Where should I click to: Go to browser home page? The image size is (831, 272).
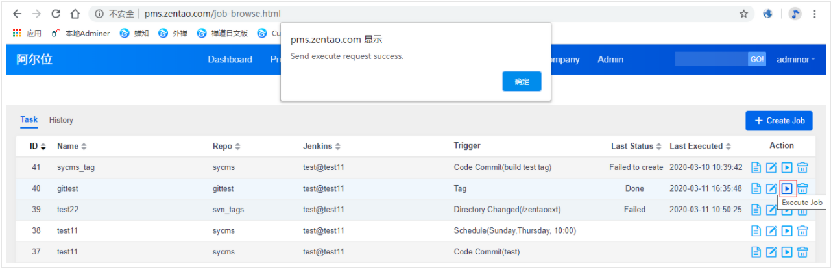coord(75,14)
